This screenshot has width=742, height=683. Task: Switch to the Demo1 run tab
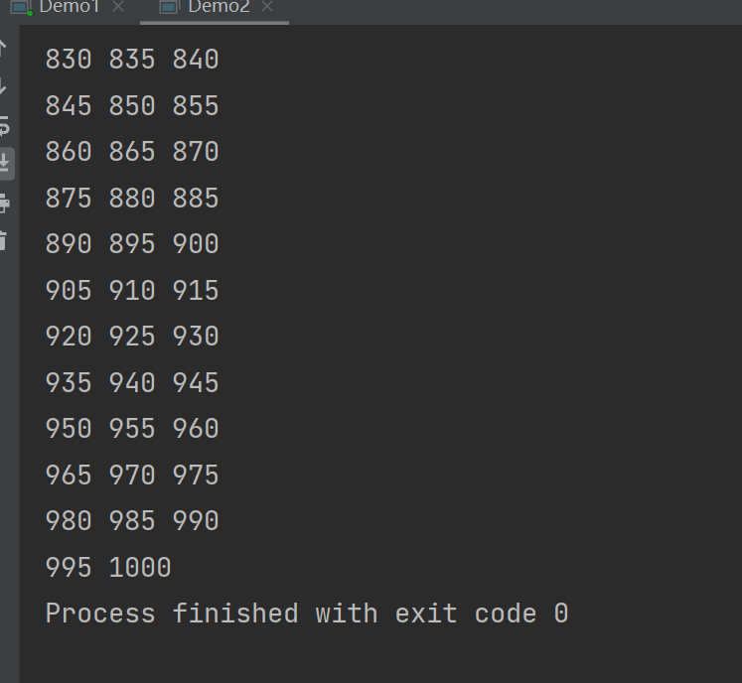point(70,7)
